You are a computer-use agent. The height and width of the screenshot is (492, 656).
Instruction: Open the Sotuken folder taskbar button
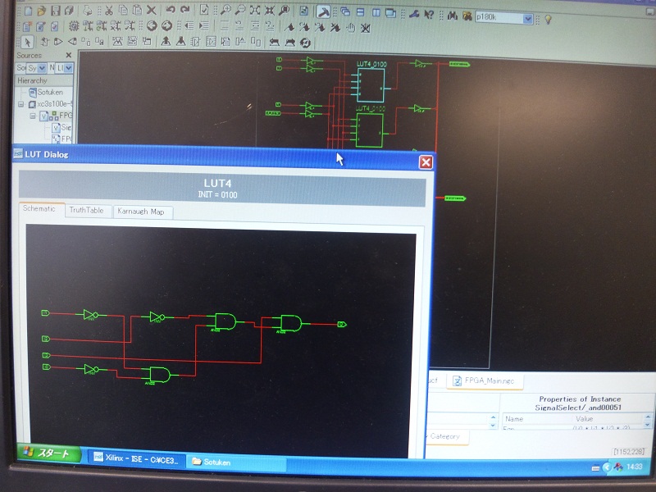click(235, 462)
